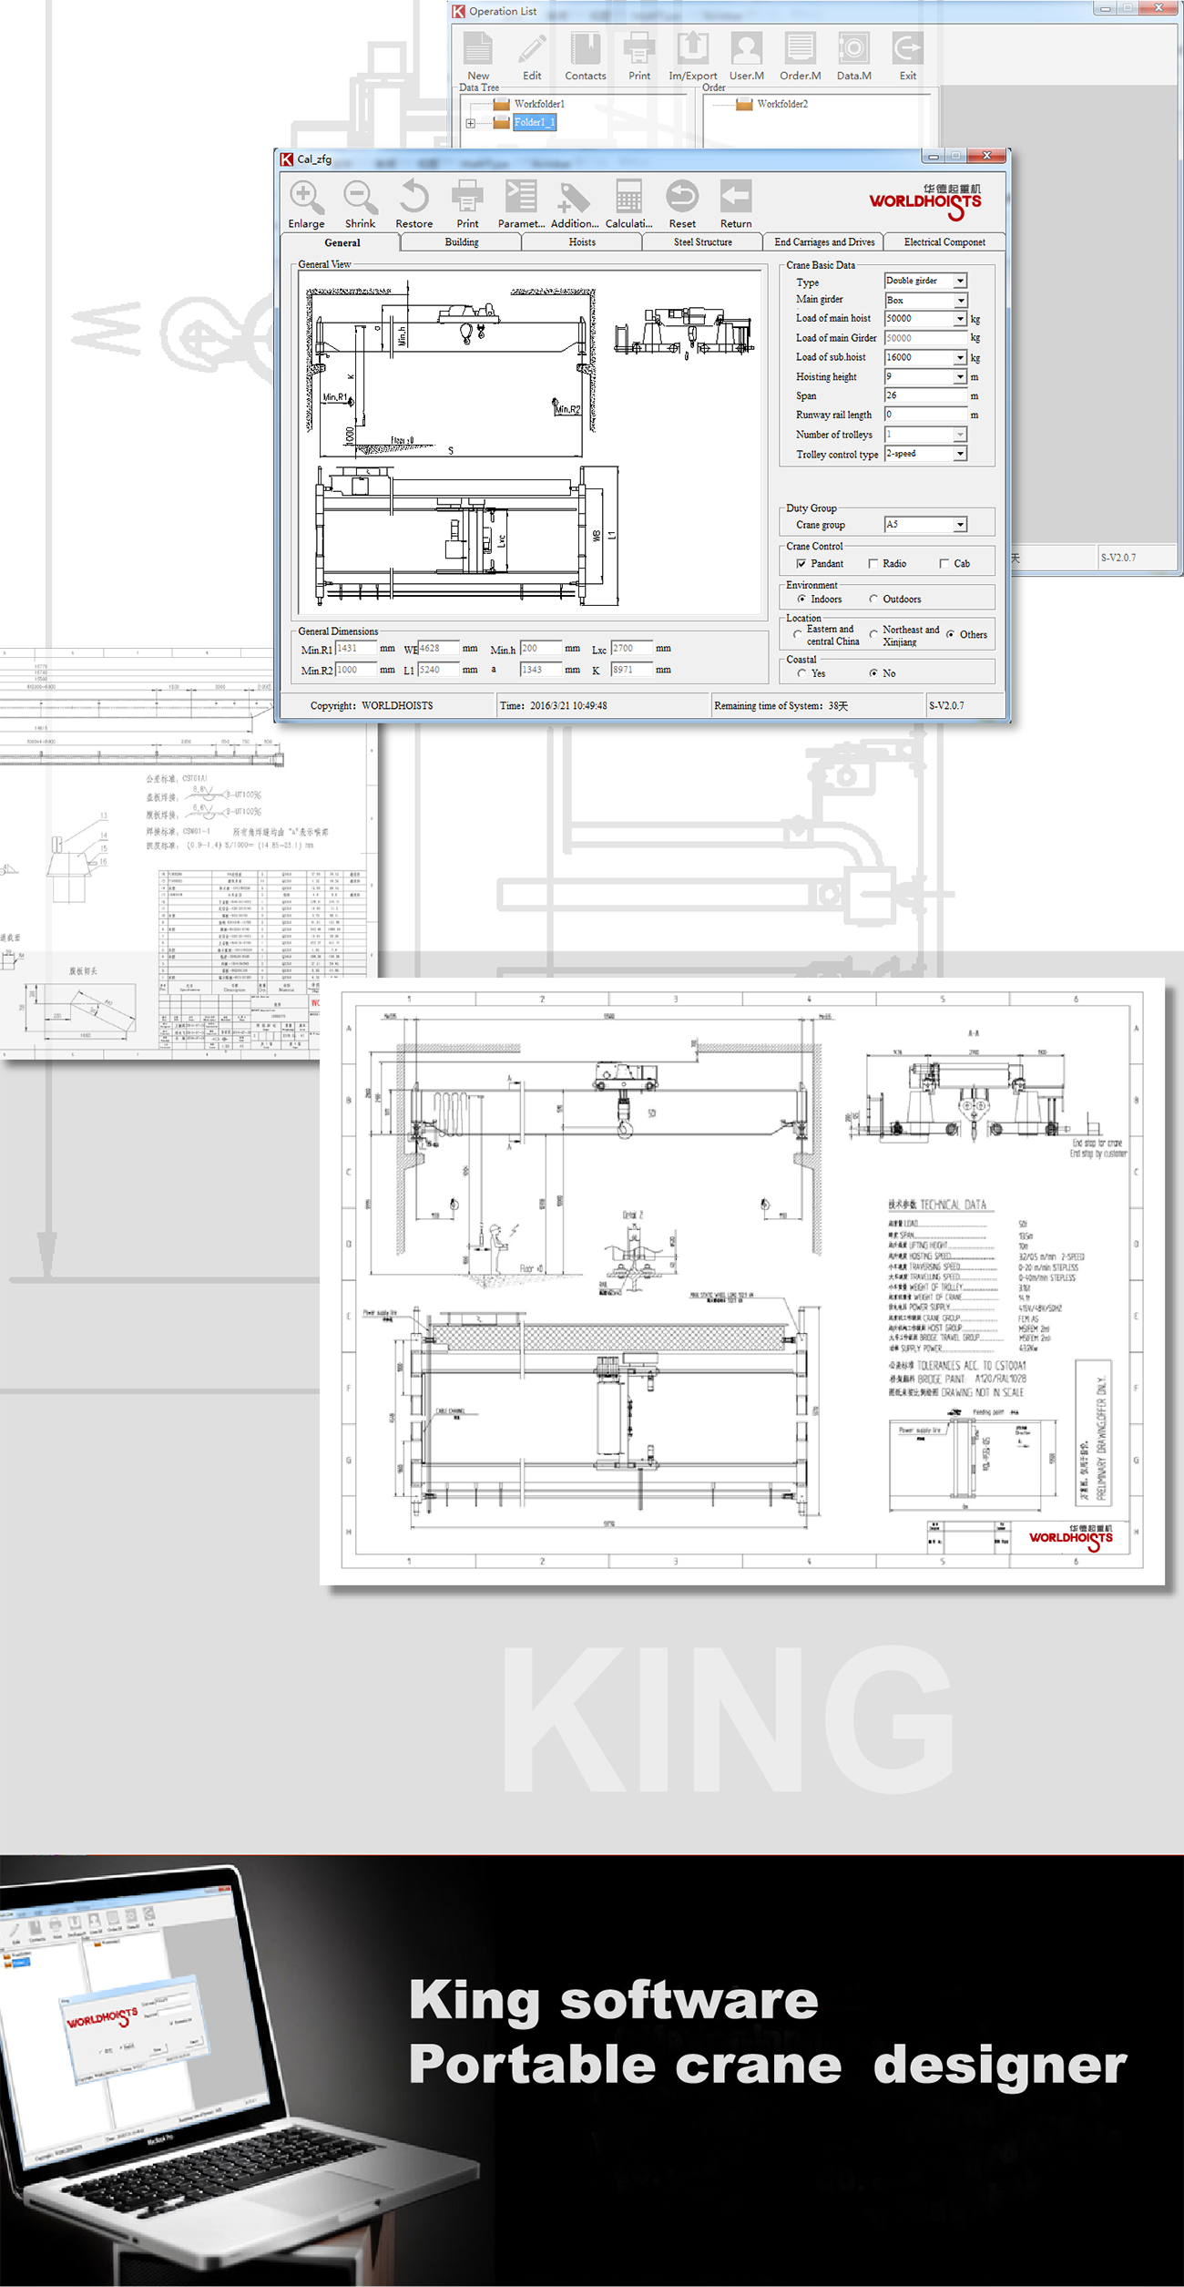Select Folder1_1 in Data Tree
Screen dimensions: 1184x2287
(534, 122)
